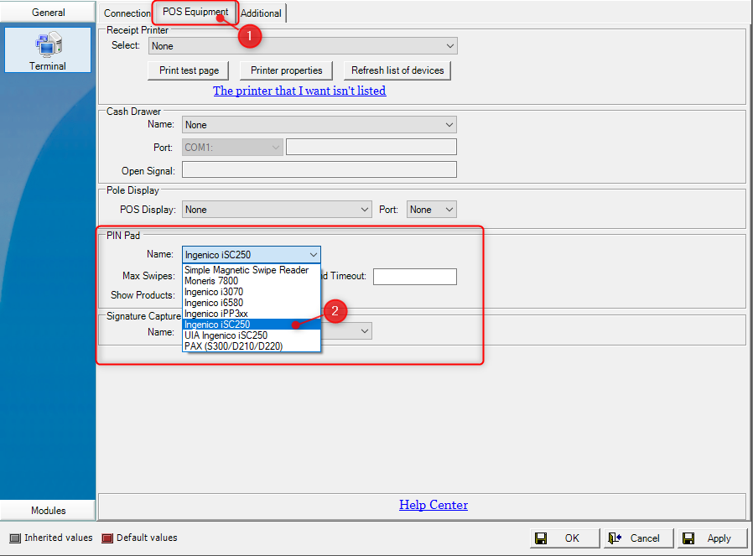Viewport: 753px width, 556px height.
Task: Choose Moneris 7800 from the list
Action: coord(252,281)
